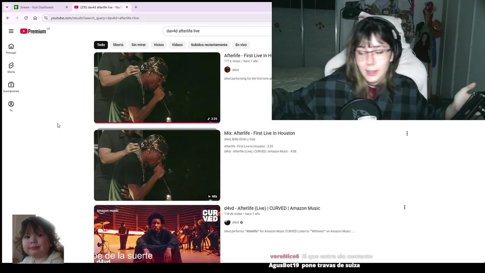Filter results with En vivo chip

241,45
